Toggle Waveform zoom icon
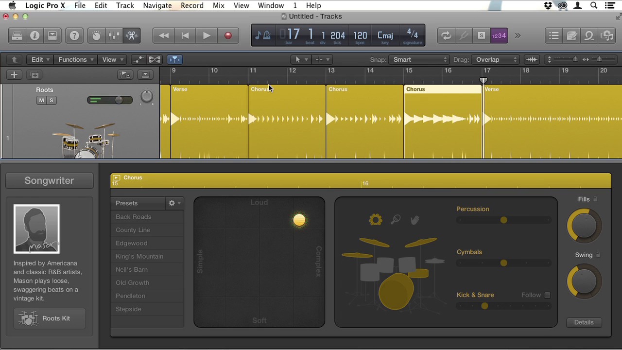This screenshot has height=350, width=622. coord(532,59)
